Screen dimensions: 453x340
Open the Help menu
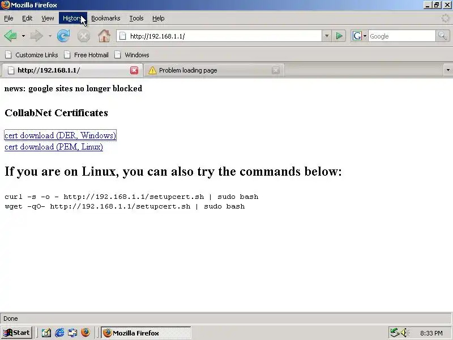point(159,18)
